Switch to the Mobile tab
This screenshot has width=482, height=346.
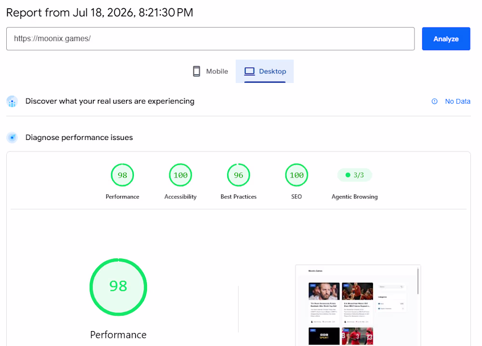pos(210,71)
